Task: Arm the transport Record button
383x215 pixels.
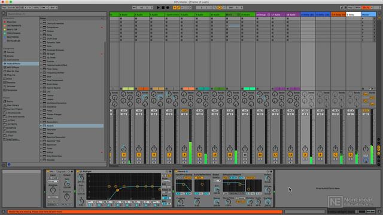Action: [x=168, y=8]
